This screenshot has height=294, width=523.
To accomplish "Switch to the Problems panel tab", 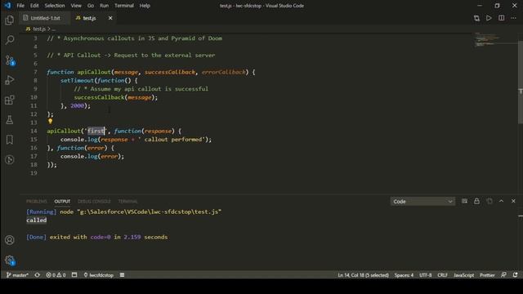I will pyautogui.click(x=36, y=202).
